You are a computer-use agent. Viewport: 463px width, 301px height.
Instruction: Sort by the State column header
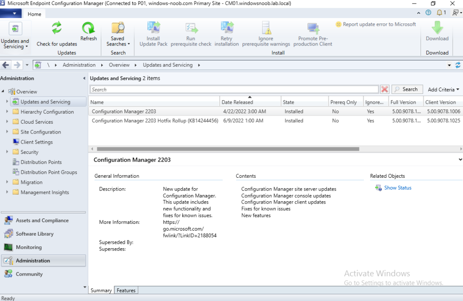304,102
